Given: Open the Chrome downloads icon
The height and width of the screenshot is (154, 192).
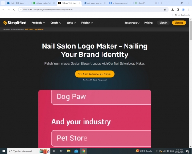Looking at the screenshot, I should click(x=172, y=9).
